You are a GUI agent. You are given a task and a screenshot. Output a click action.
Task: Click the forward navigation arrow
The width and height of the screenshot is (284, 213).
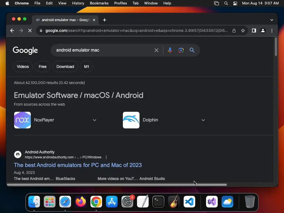[21, 31]
